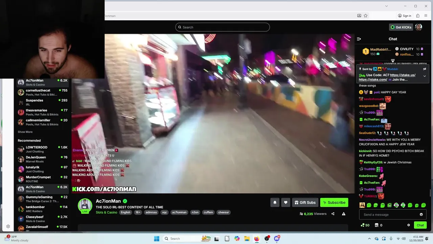This screenshot has width=433, height=244.
Task: Open sidebar settings gear at bottom
Action: click(x=8, y=226)
